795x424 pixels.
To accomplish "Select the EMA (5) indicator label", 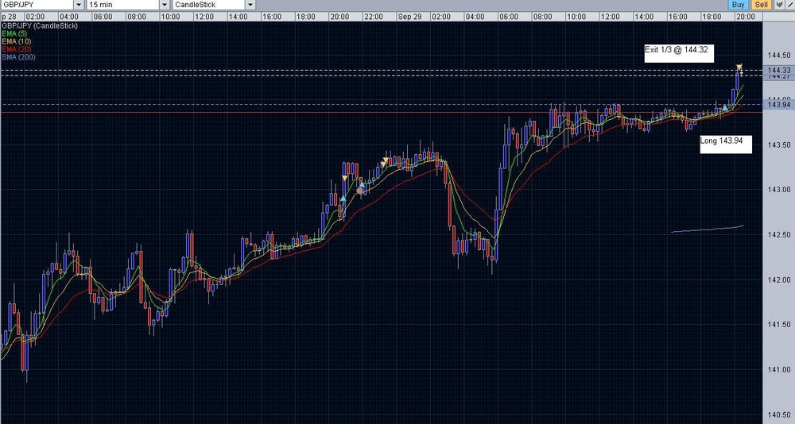I will (x=14, y=33).
